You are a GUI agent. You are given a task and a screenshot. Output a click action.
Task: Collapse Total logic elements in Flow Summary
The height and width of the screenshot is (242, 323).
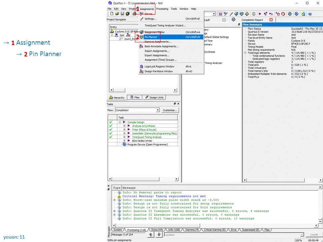point(245,53)
